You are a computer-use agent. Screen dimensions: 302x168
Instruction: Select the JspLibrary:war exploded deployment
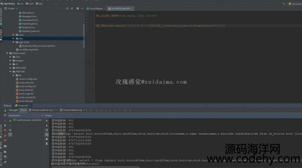[x=27, y=120]
